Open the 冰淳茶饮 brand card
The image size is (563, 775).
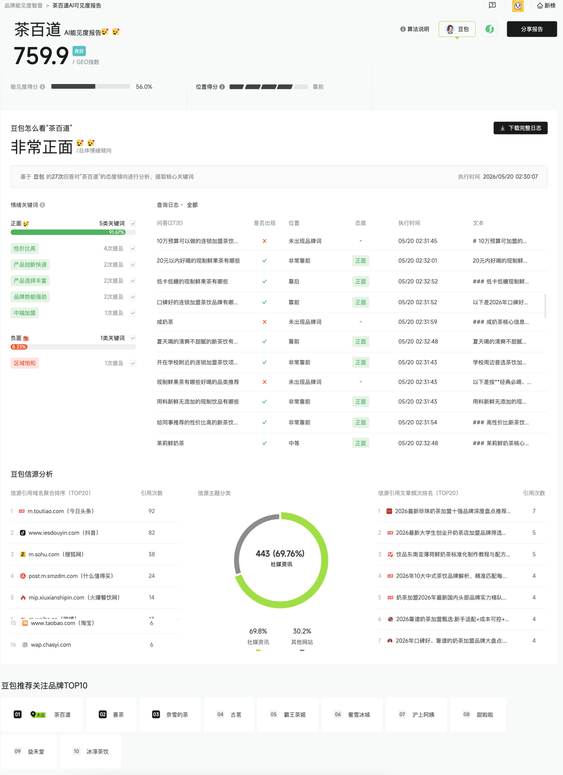[x=90, y=752]
